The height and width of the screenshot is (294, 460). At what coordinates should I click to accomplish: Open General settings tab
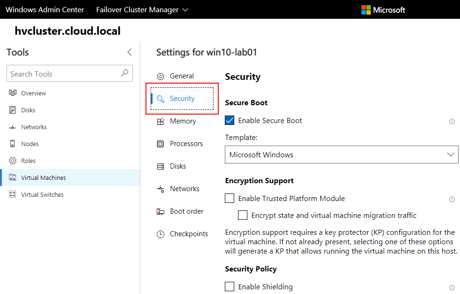pos(181,76)
